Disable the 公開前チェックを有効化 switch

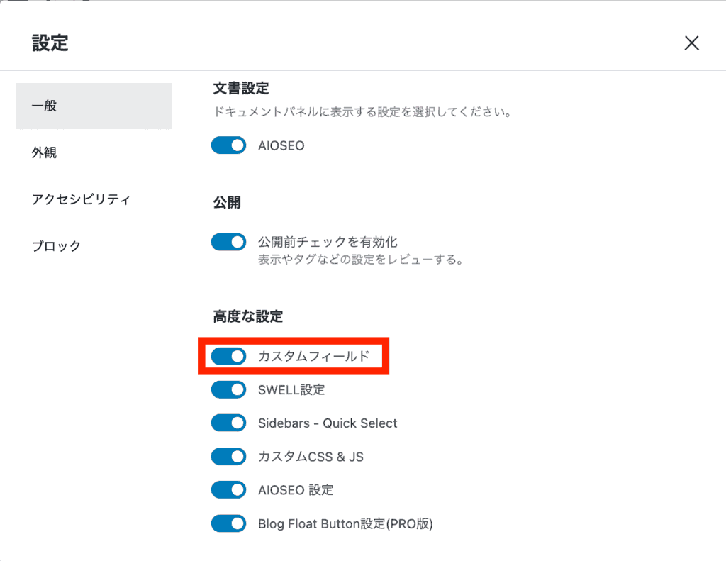pos(228,243)
